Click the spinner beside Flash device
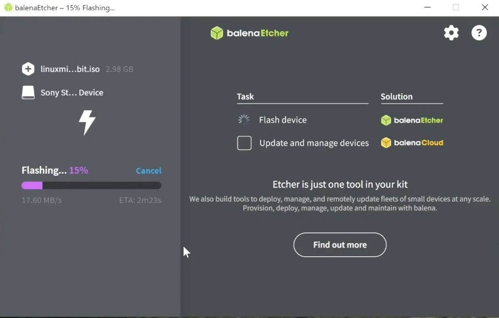Viewport: 499px width, 318px height. (x=244, y=120)
